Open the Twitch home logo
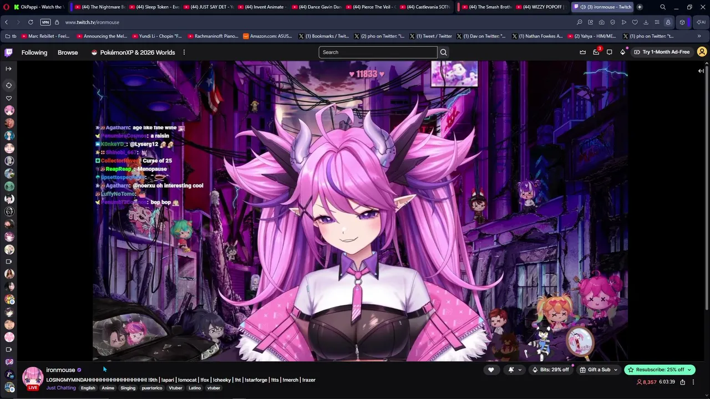Viewport: 710px width, 399px height. (9, 52)
